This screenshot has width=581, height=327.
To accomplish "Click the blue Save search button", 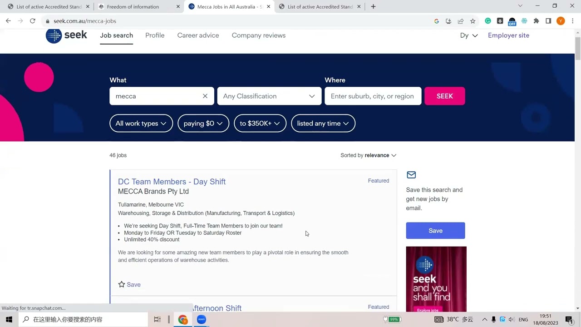I will tap(436, 231).
